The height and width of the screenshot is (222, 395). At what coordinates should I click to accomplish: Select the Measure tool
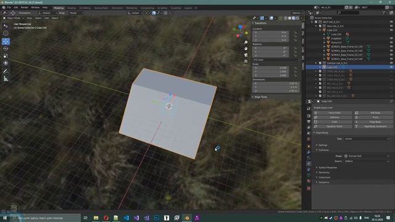click(x=6, y=79)
